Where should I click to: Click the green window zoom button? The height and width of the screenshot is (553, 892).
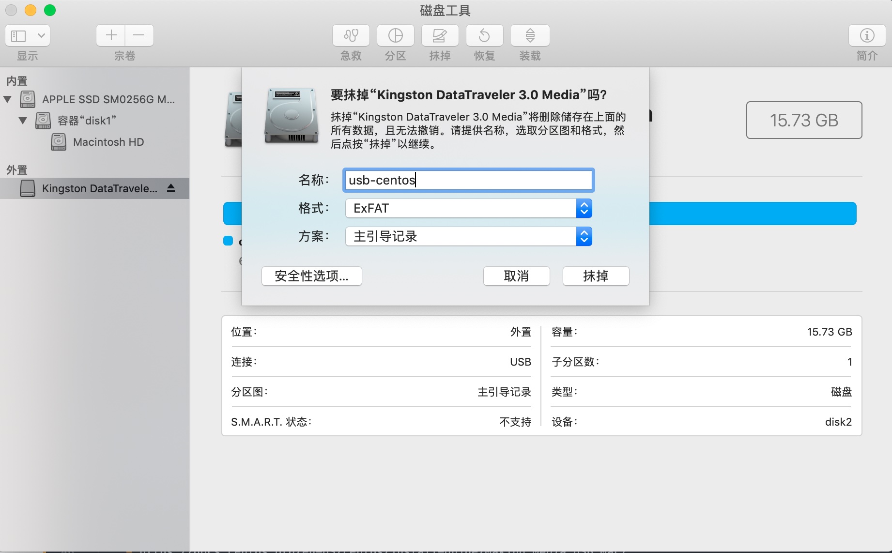[x=50, y=10]
